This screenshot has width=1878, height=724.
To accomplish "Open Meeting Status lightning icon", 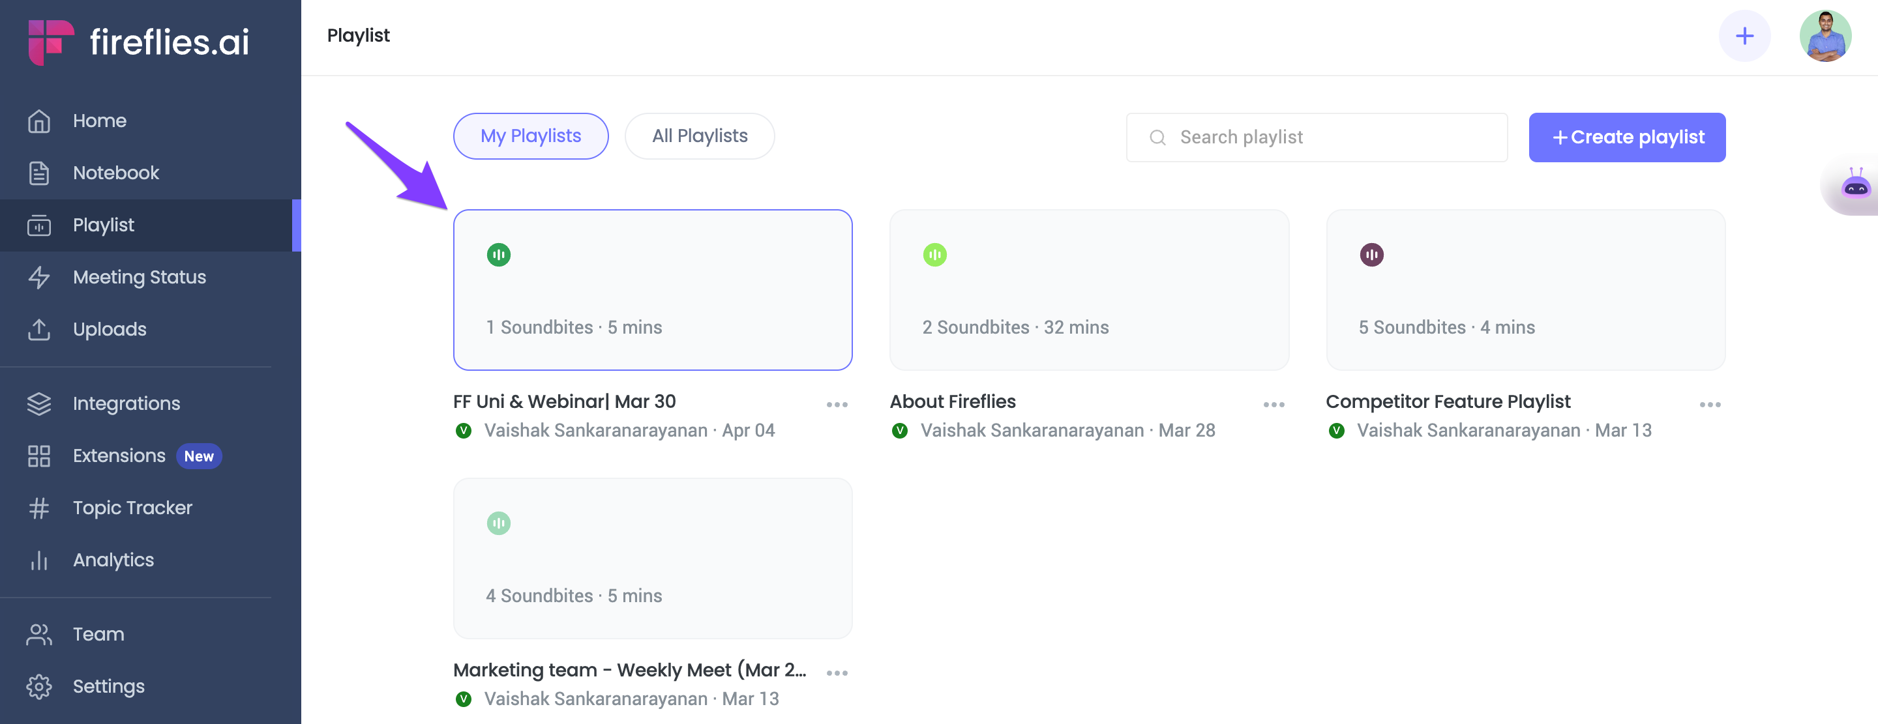I will click(38, 277).
